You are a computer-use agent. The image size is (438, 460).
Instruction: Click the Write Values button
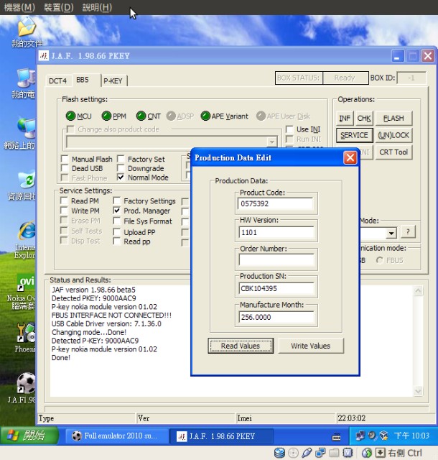(310, 346)
